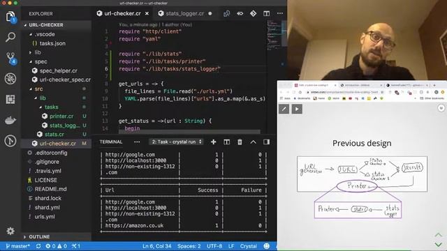This screenshot has width=447, height=251.
Task: Open the Search view in activity bar
Action: coord(10,37)
